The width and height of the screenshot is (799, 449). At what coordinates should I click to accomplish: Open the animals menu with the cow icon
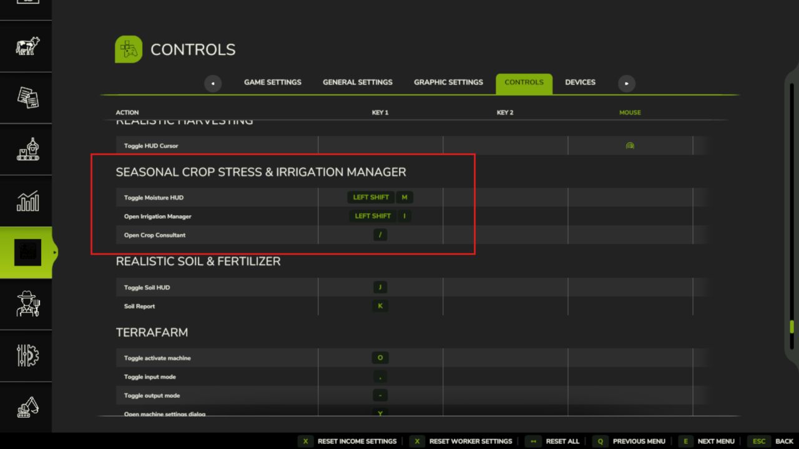pos(26,47)
